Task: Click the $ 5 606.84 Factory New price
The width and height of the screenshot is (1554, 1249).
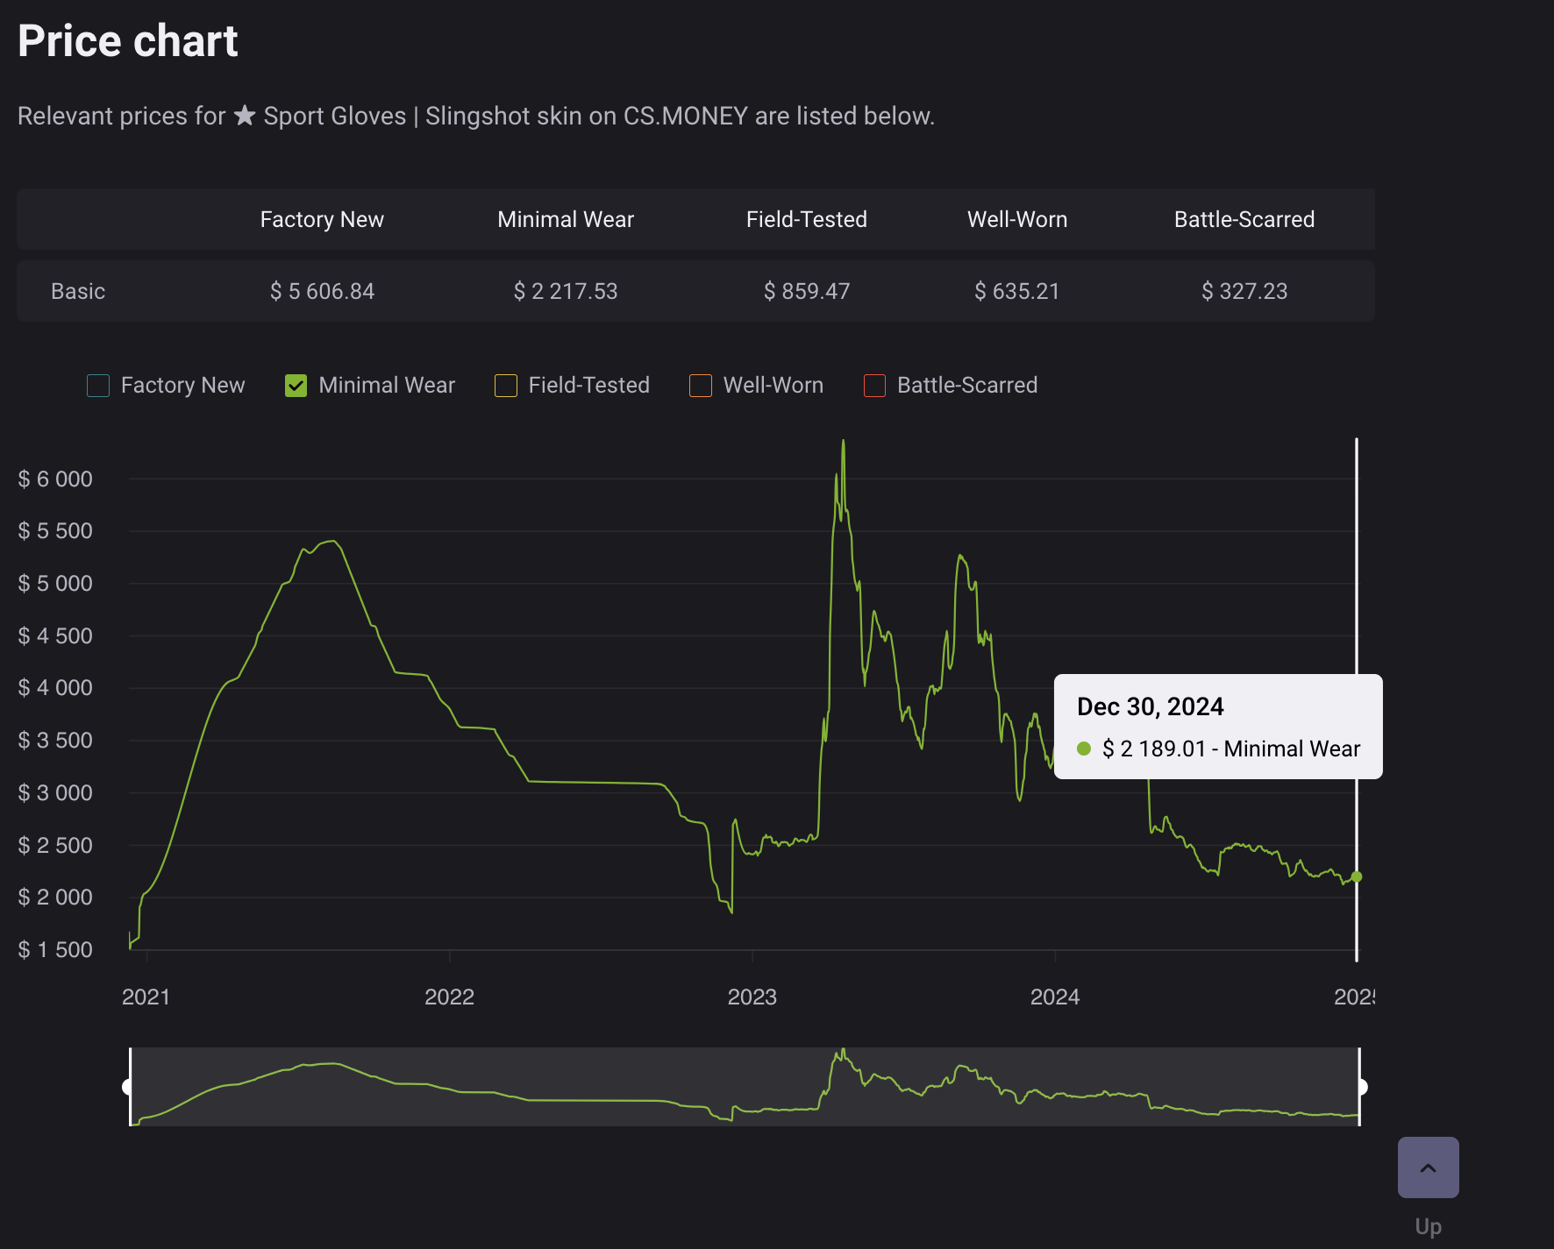Action: coord(322,291)
